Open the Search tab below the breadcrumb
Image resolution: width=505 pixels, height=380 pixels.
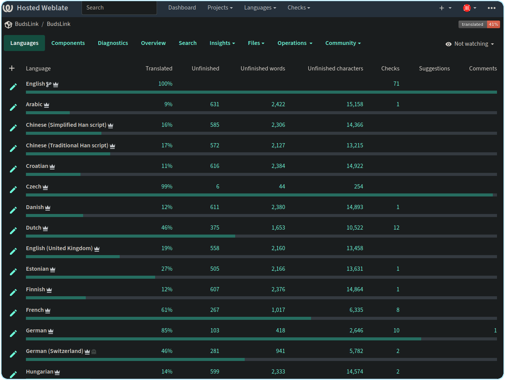[188, 43]
